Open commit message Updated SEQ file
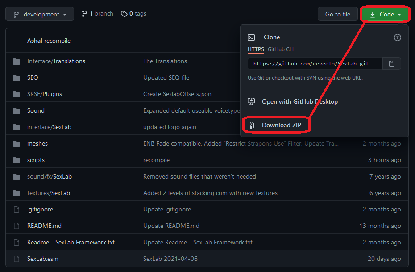This screenshot has height=272, width=415. pyautogui.click(x=166, y=77)
